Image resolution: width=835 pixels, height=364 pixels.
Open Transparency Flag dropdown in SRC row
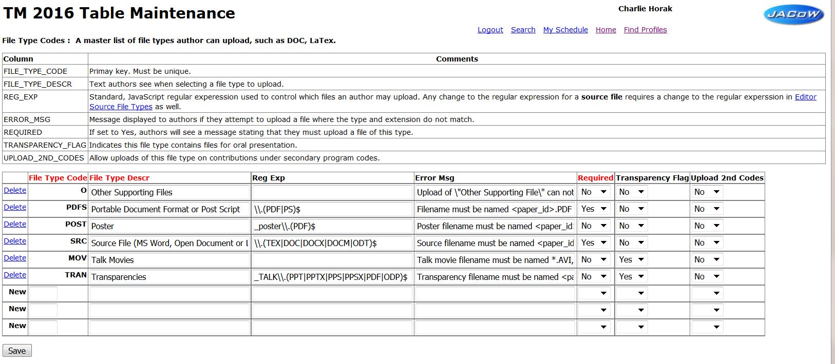632,243
